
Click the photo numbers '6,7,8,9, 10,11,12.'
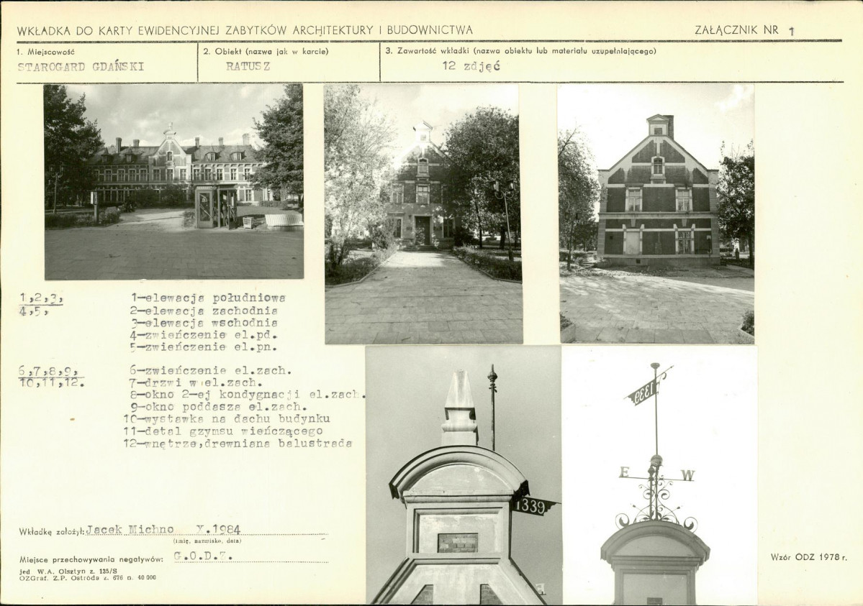pyautogui.click(x=51, y=377)
